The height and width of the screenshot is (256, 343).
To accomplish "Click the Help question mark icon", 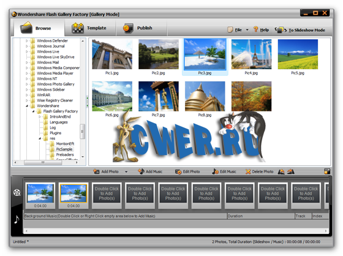I will (255, 29).
